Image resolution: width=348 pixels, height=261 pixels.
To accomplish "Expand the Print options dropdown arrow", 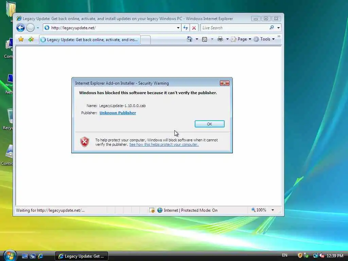I will [227, 39].
